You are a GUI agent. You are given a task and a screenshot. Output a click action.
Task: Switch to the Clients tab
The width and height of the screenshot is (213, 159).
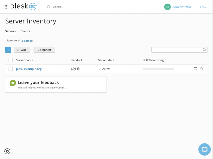click(x=25, y=31)
